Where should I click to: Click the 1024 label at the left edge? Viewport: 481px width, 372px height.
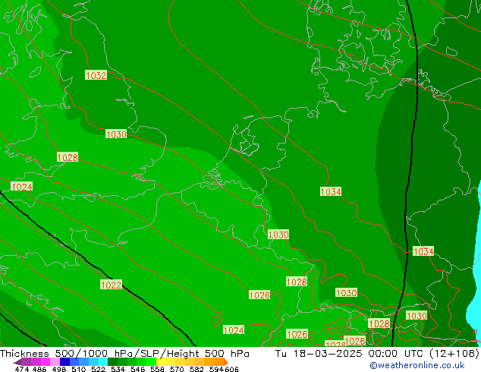coord(21,186)
